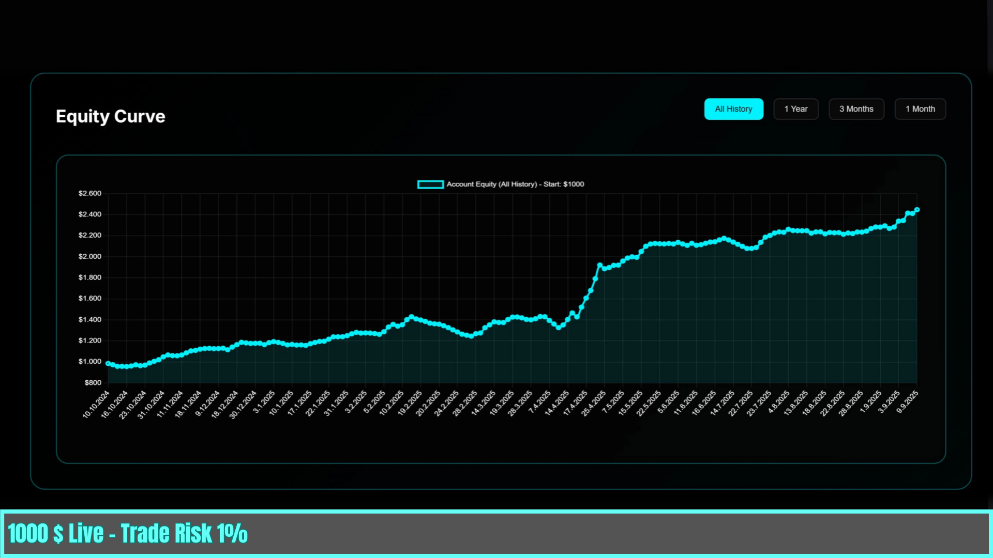Click the 4.8.2025 x-axis date label

click(x=779, y=401)
